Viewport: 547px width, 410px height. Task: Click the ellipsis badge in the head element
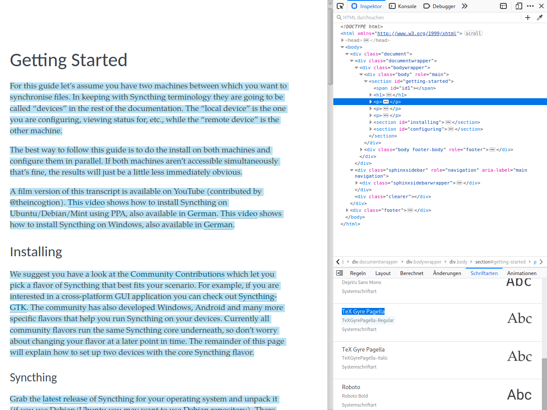366,40
